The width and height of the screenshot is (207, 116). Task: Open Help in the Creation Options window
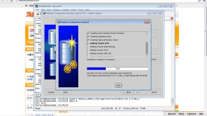[65, 92]
